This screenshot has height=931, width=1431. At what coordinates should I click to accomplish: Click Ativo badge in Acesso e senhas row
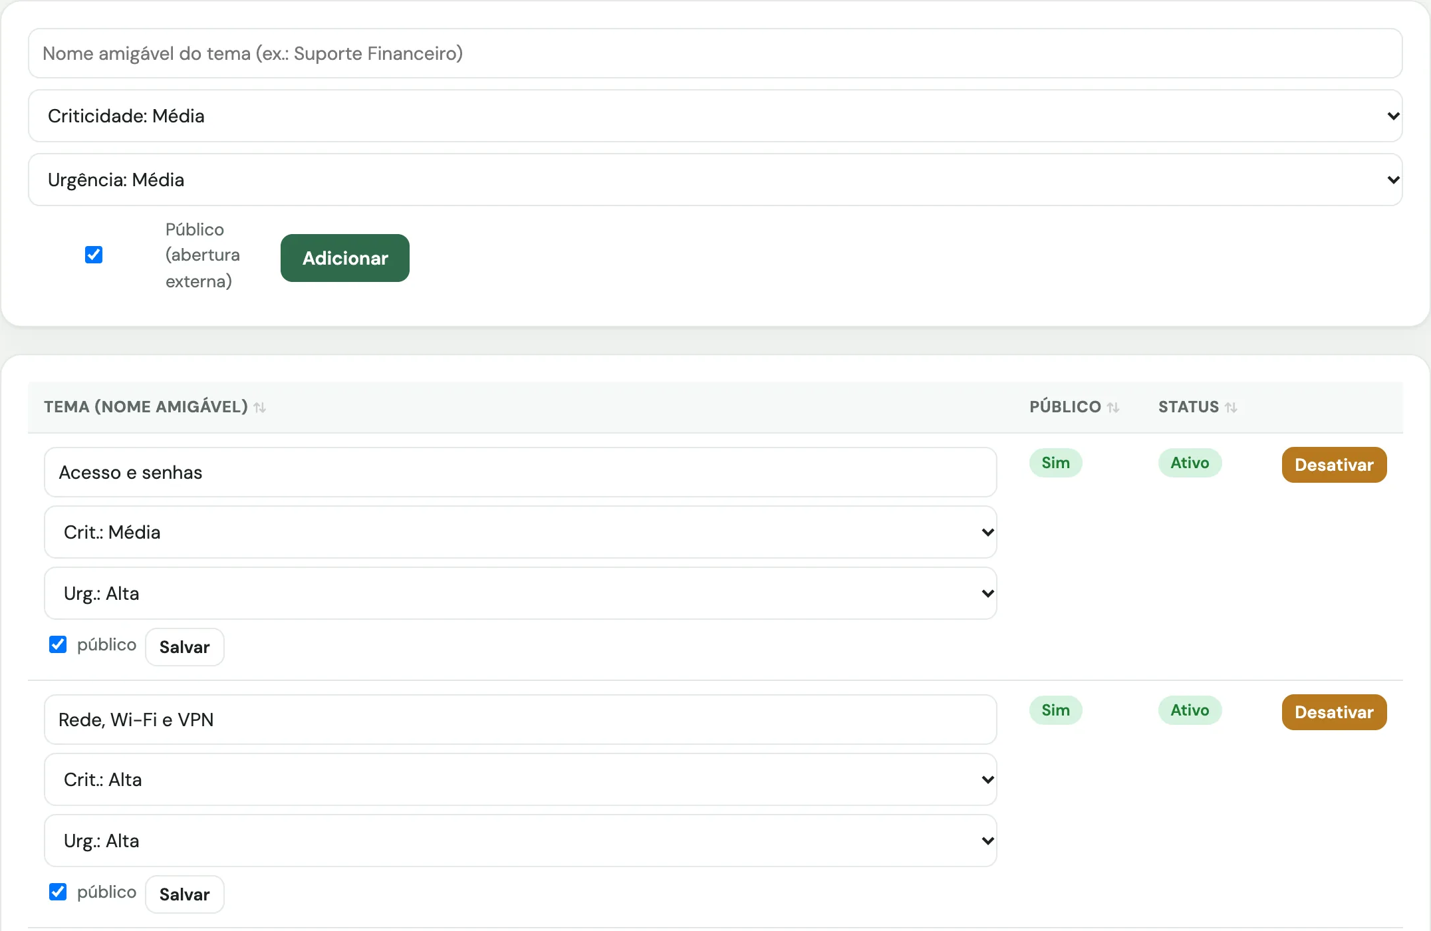1190,463
